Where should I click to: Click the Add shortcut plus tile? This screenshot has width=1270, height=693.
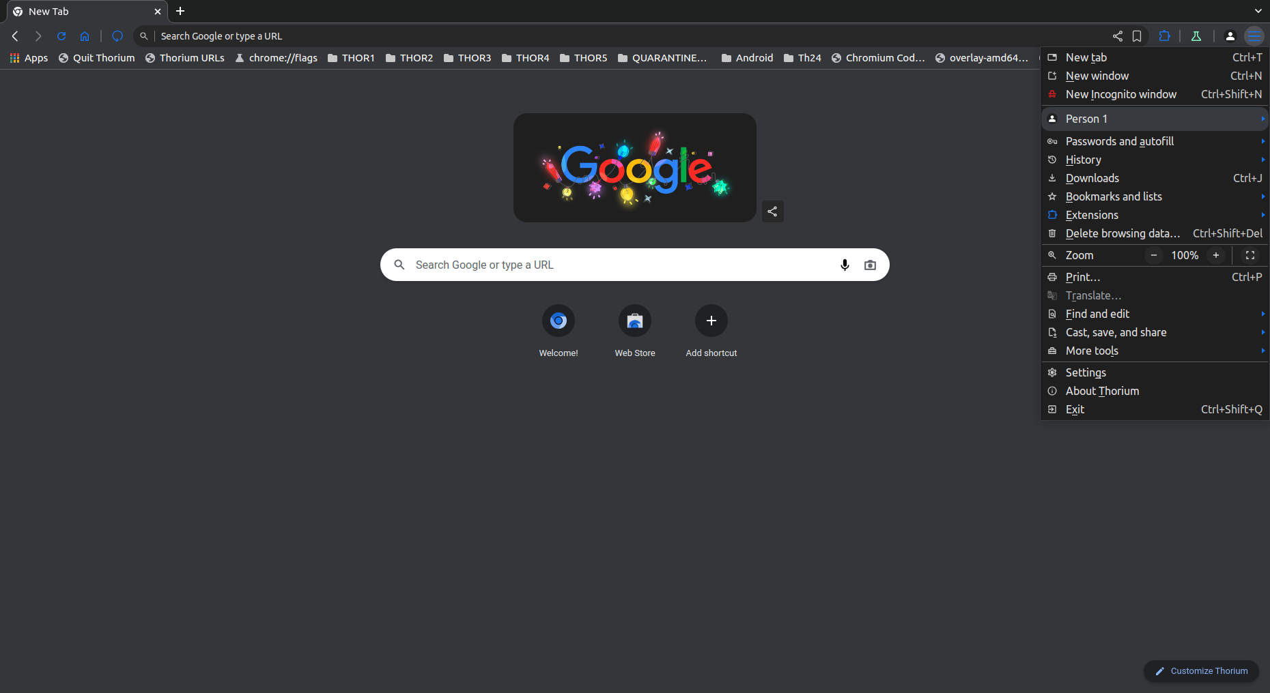pos(711,331)
